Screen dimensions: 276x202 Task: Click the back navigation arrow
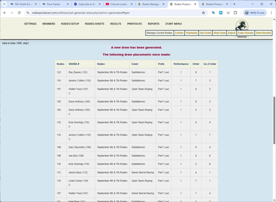click(5, 13)
